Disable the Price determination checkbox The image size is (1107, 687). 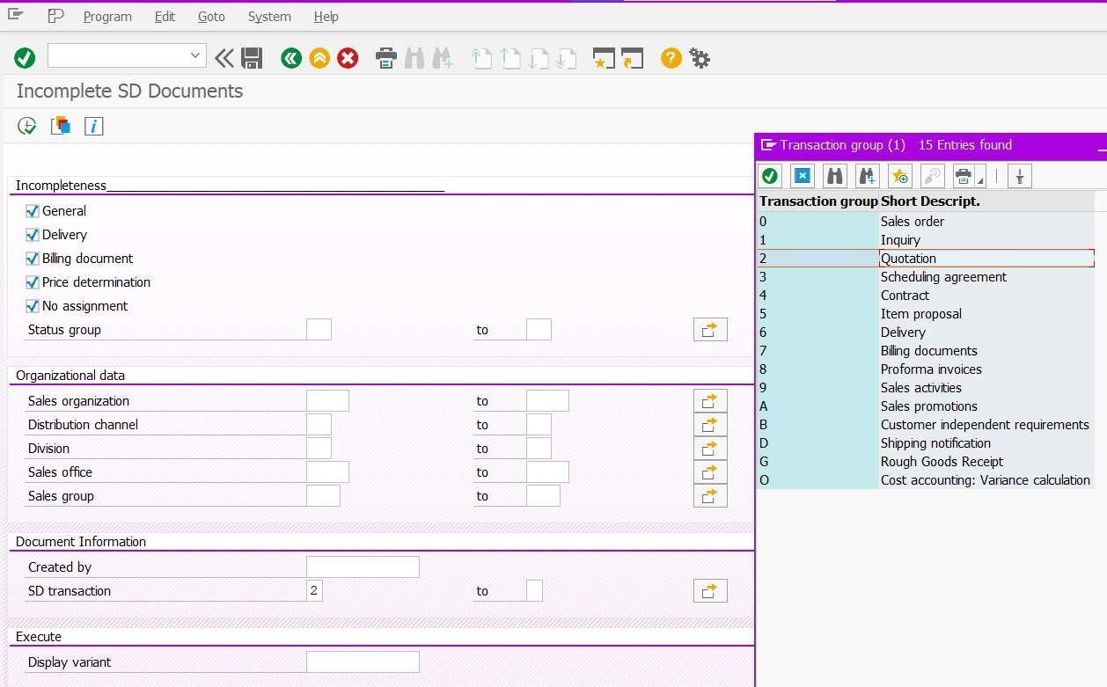tap(32, 281)
